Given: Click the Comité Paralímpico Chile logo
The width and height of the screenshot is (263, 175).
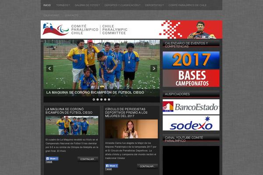Looking at the screenshot, I should point(85,29).
